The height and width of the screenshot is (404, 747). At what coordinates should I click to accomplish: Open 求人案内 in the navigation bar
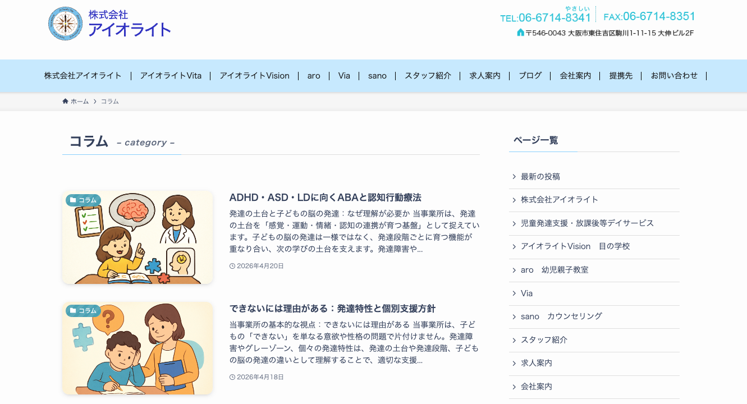pos(485,76)
